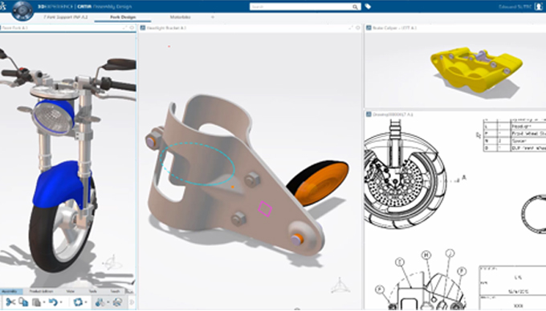Open the user profile icon

[538, 6]
